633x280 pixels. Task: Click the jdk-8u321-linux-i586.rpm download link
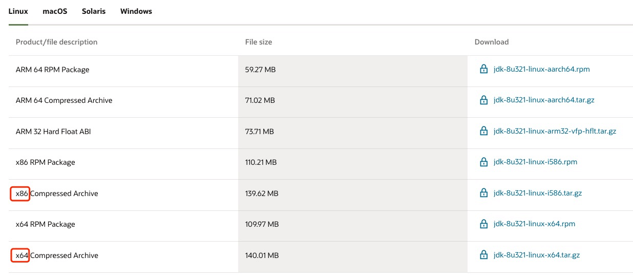coord(535,162)
